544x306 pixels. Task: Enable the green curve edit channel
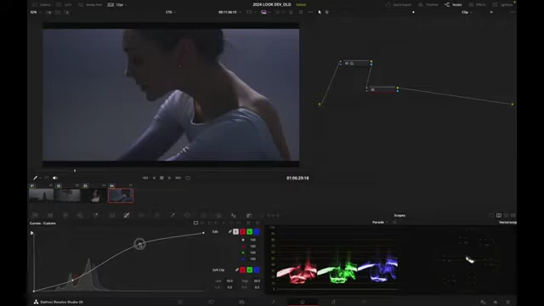tap(250, 231)
